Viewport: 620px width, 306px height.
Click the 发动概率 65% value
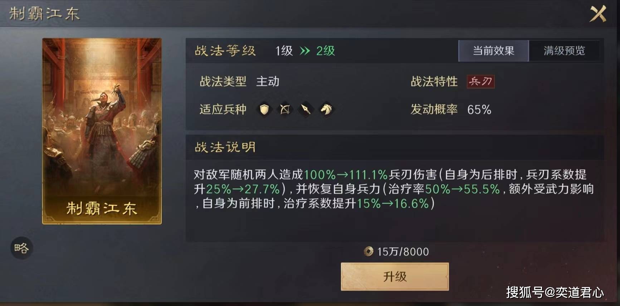coord(479,110)
